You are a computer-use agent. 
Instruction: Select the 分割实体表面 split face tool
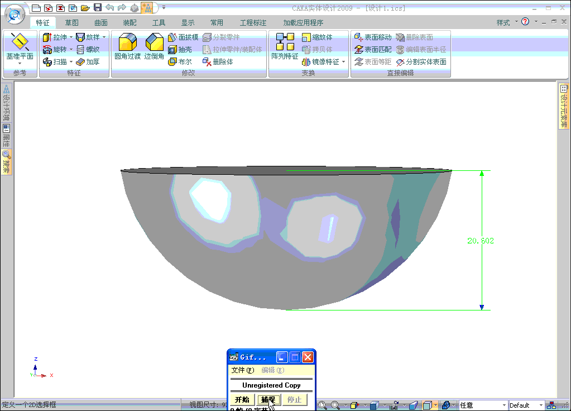421,61
